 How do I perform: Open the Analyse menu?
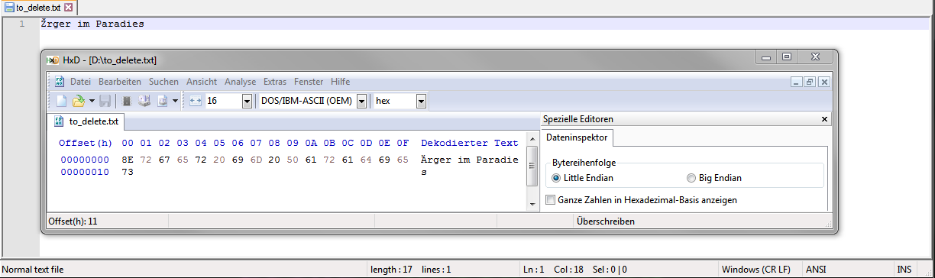(241, 82)
